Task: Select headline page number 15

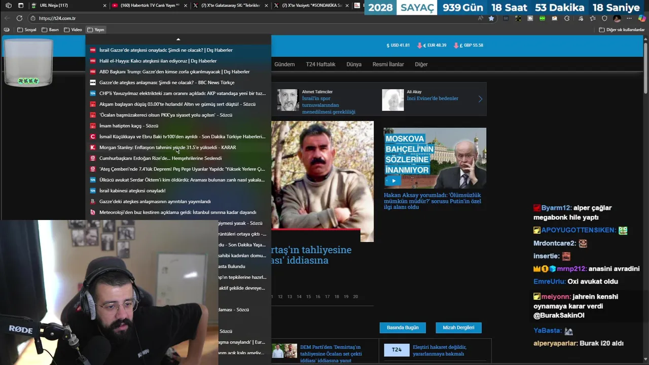Action: tap(308, 297)
